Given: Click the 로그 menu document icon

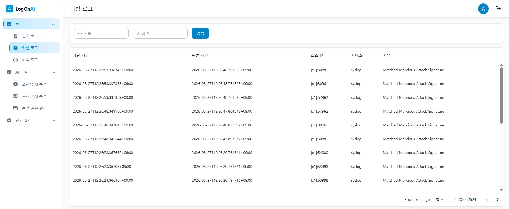Looking at the screenshot, I should (x=9, y=24).
